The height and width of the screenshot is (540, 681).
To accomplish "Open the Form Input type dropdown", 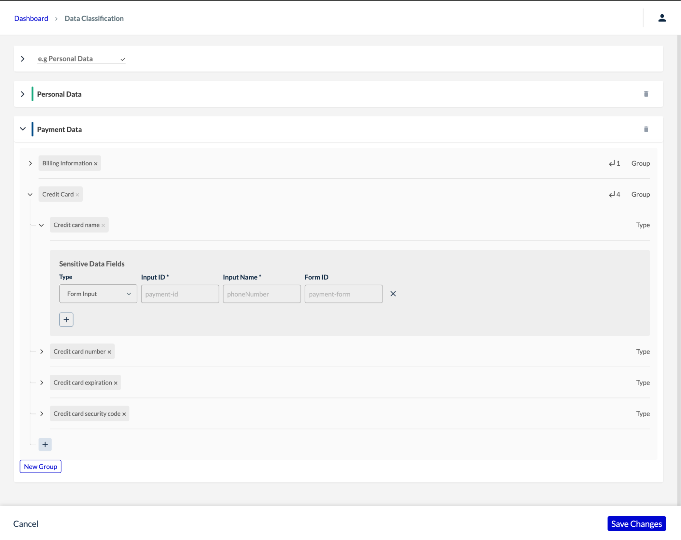I will pyautogui.click(x=98, y=294).
